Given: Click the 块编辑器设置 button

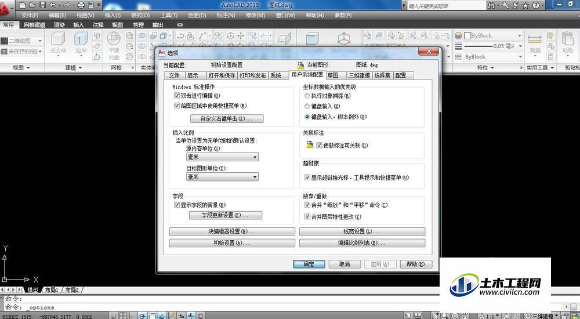Looking at the screenshot, I should [232, 231].
